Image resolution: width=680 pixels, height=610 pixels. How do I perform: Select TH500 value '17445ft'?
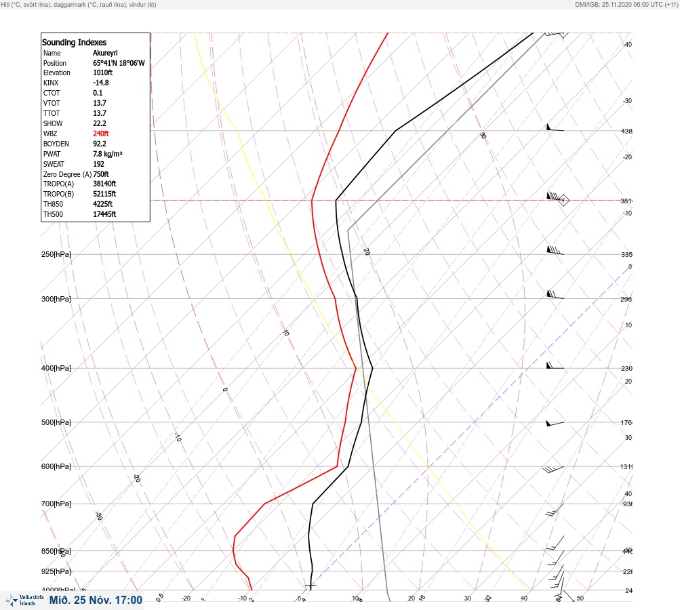[104, 214]
